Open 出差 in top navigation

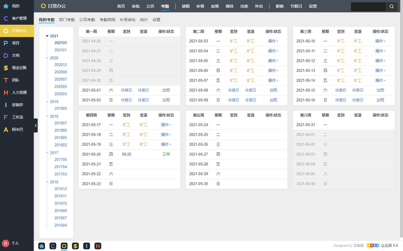pyautogui.click(x=244, y=6)
